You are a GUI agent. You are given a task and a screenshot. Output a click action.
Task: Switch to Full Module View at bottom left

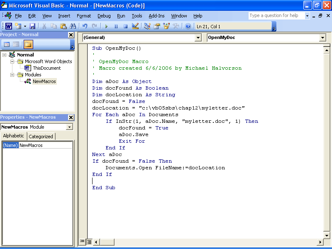(x=89, y=242)
